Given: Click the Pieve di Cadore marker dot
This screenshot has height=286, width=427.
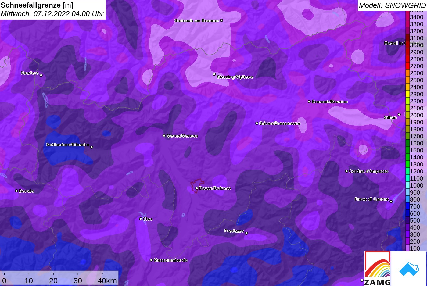Looking at the screenshot, I should (391, 202).
